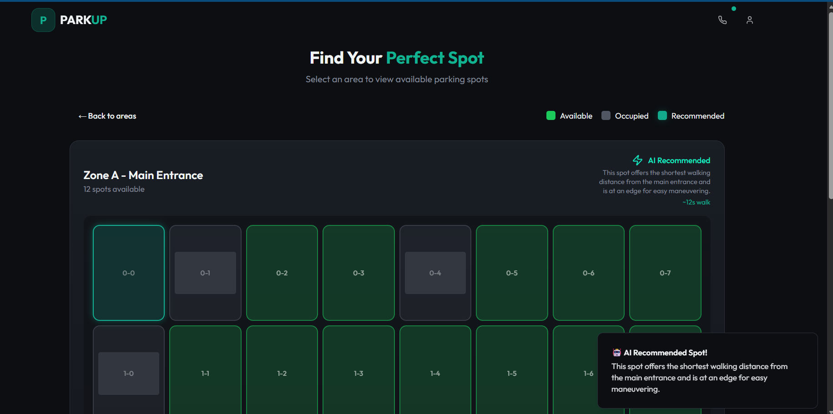Click the AI Recommended lightning bolt icon
Image resolution: width=833 pixels, height=414 pixels.
(x=638, y=160)
